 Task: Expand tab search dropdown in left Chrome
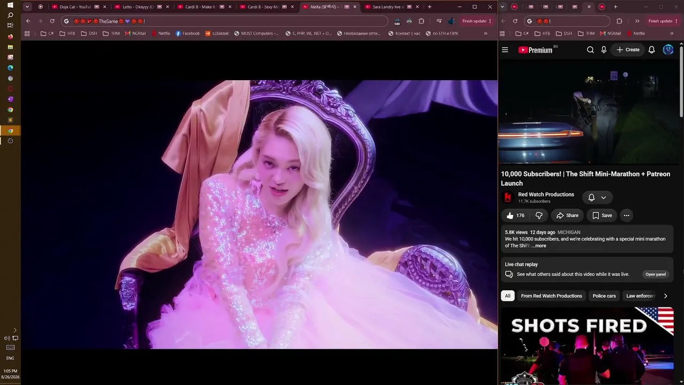click(27, 7)
